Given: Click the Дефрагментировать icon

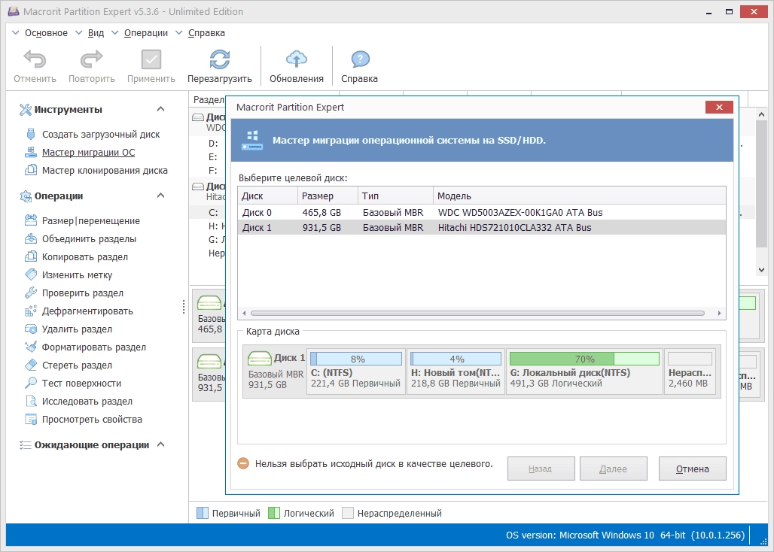Looking at the screenshot, I should click(x=31, y=311).
